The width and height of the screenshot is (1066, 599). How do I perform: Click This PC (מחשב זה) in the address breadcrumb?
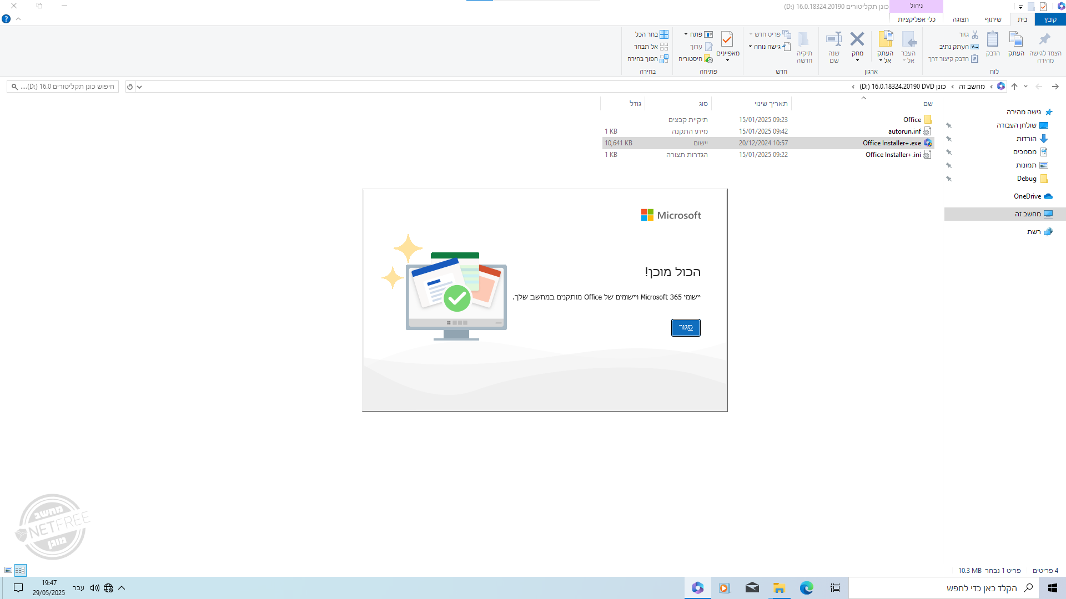[972, 87]
